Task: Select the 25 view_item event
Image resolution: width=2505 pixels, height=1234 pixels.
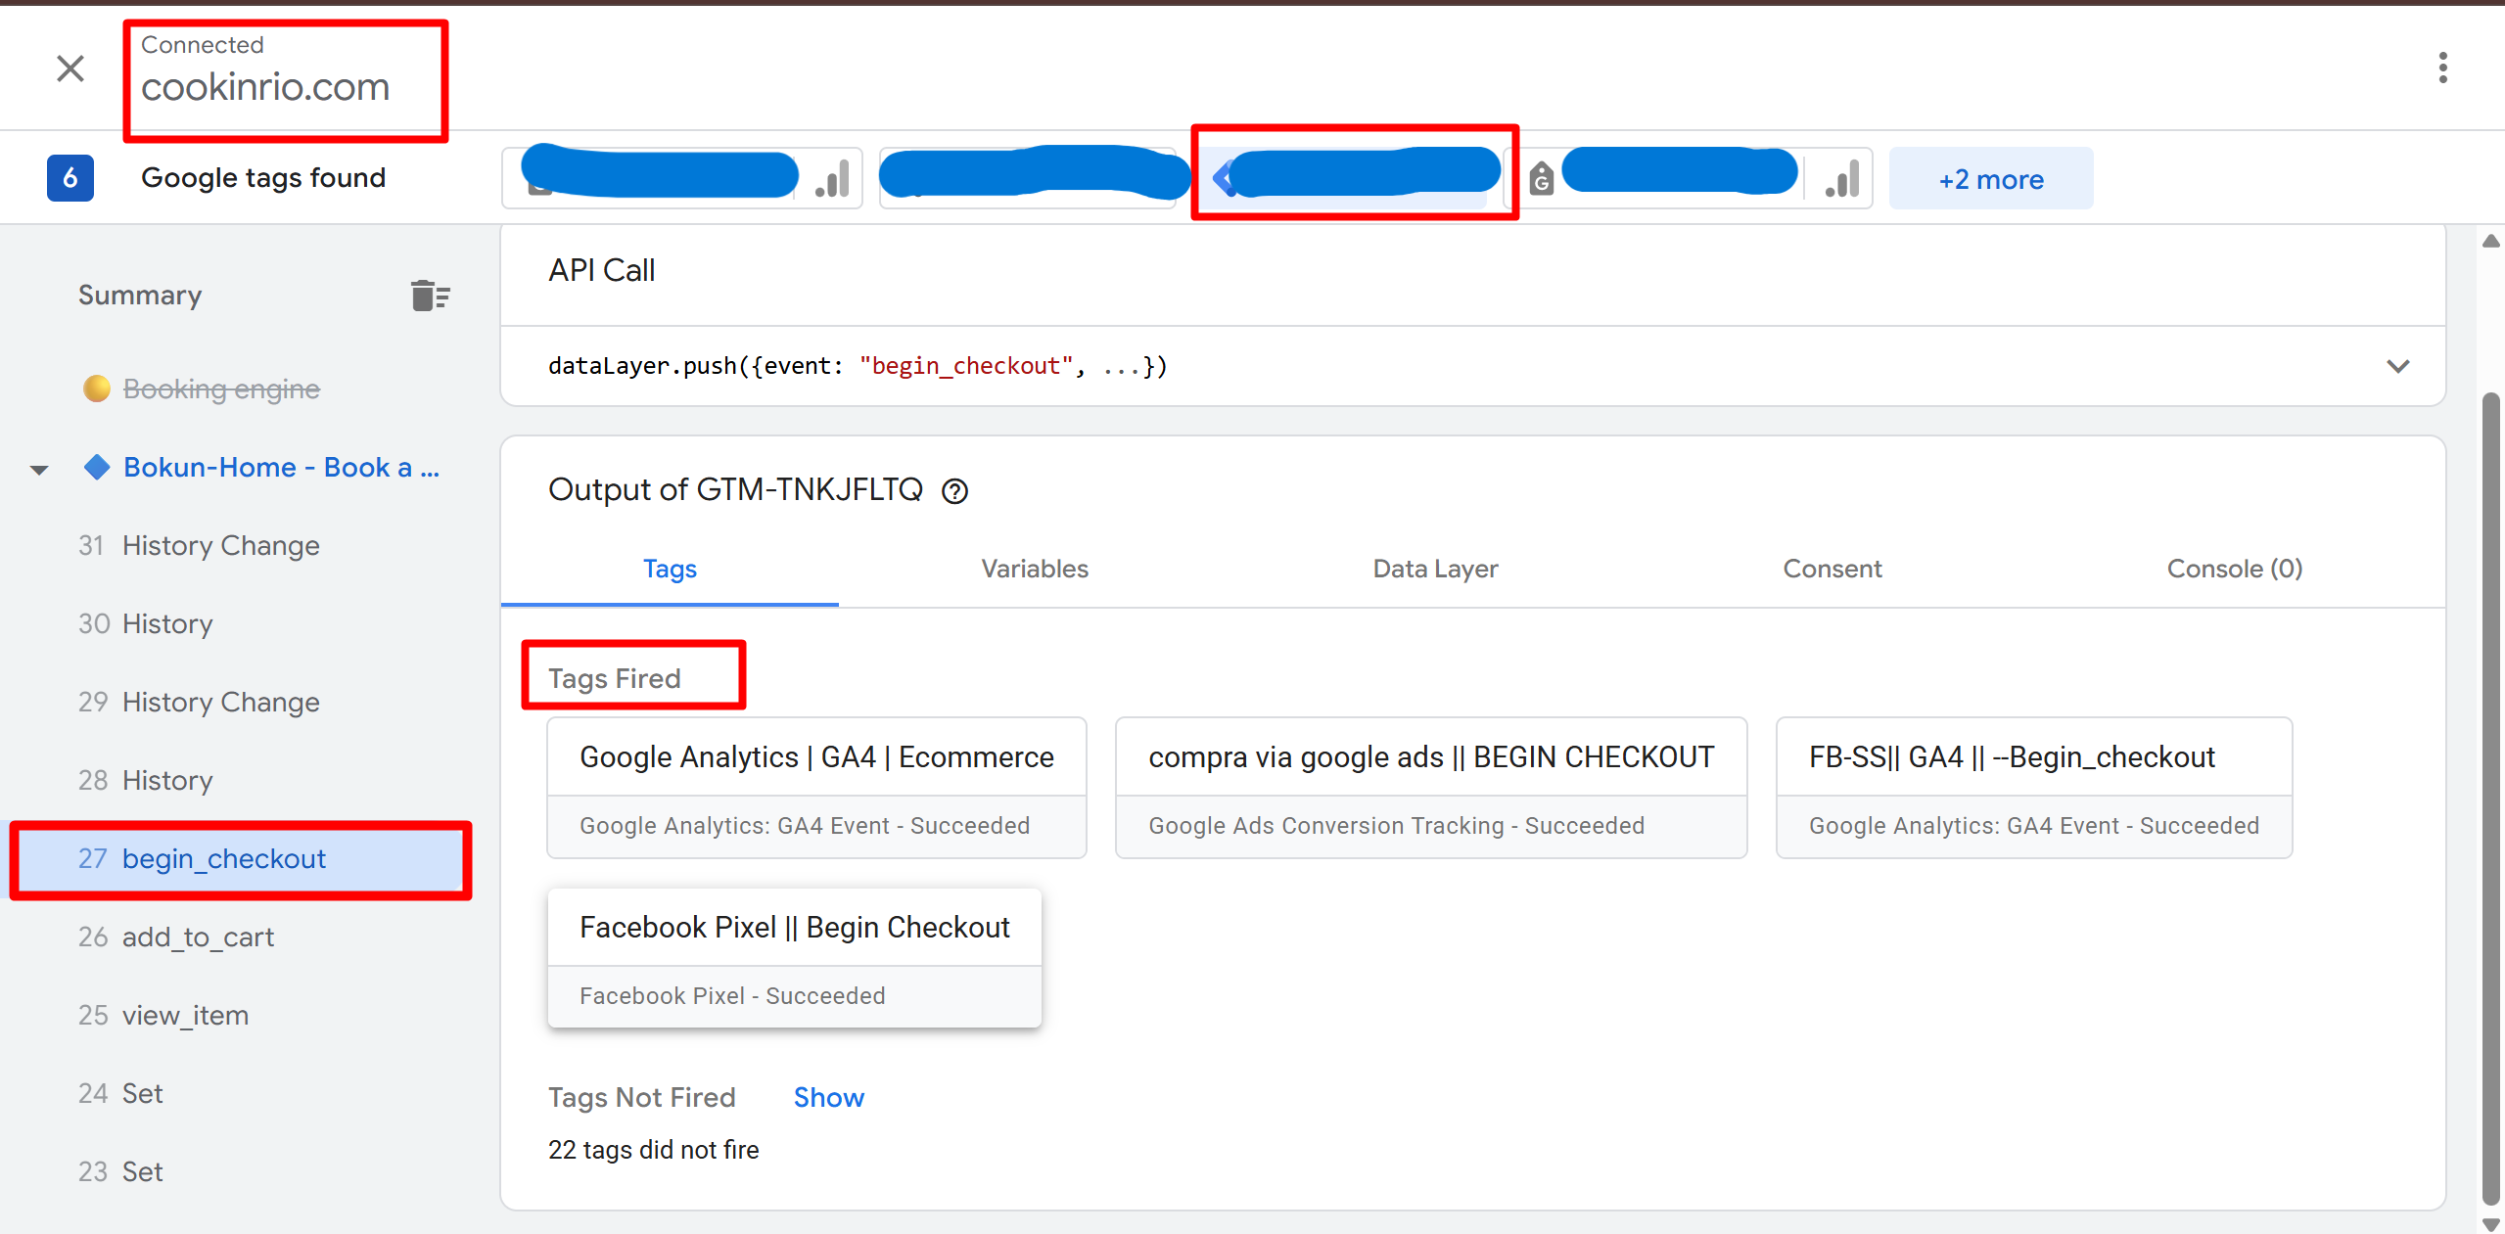Action: pyautogui.click(x=184, y=1015)
